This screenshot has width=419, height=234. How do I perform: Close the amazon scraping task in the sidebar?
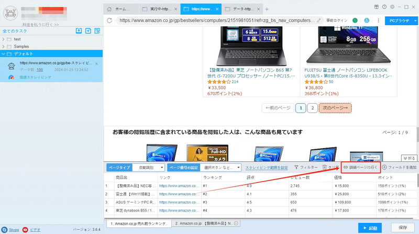pyautogui.click(x=96, y=63)
